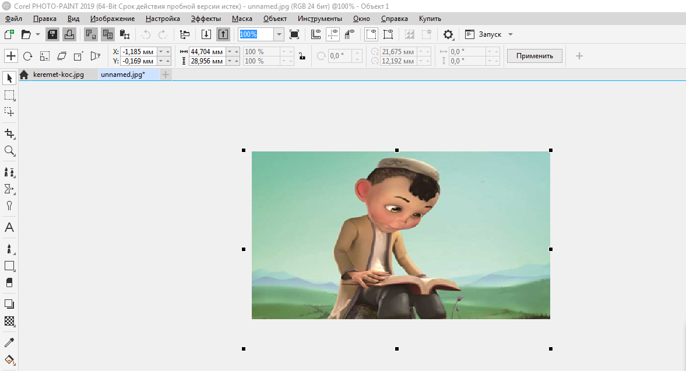
Task: Choose the Fill bucket tool
Action: point(9,359)
